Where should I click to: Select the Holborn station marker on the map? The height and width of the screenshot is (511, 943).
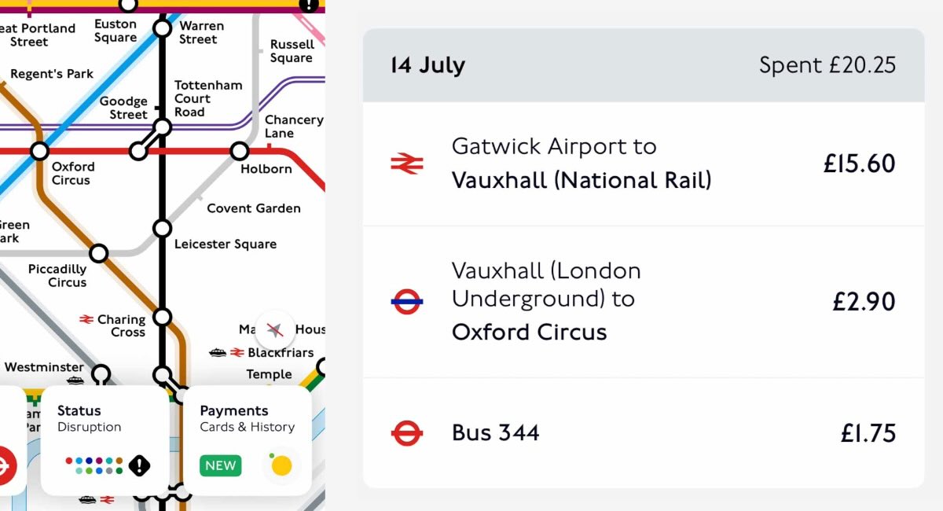click(x=240, y=150)
